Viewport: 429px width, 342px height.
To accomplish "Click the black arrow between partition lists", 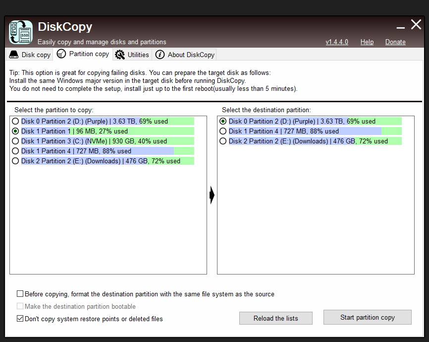I will [x=212, y=195].
